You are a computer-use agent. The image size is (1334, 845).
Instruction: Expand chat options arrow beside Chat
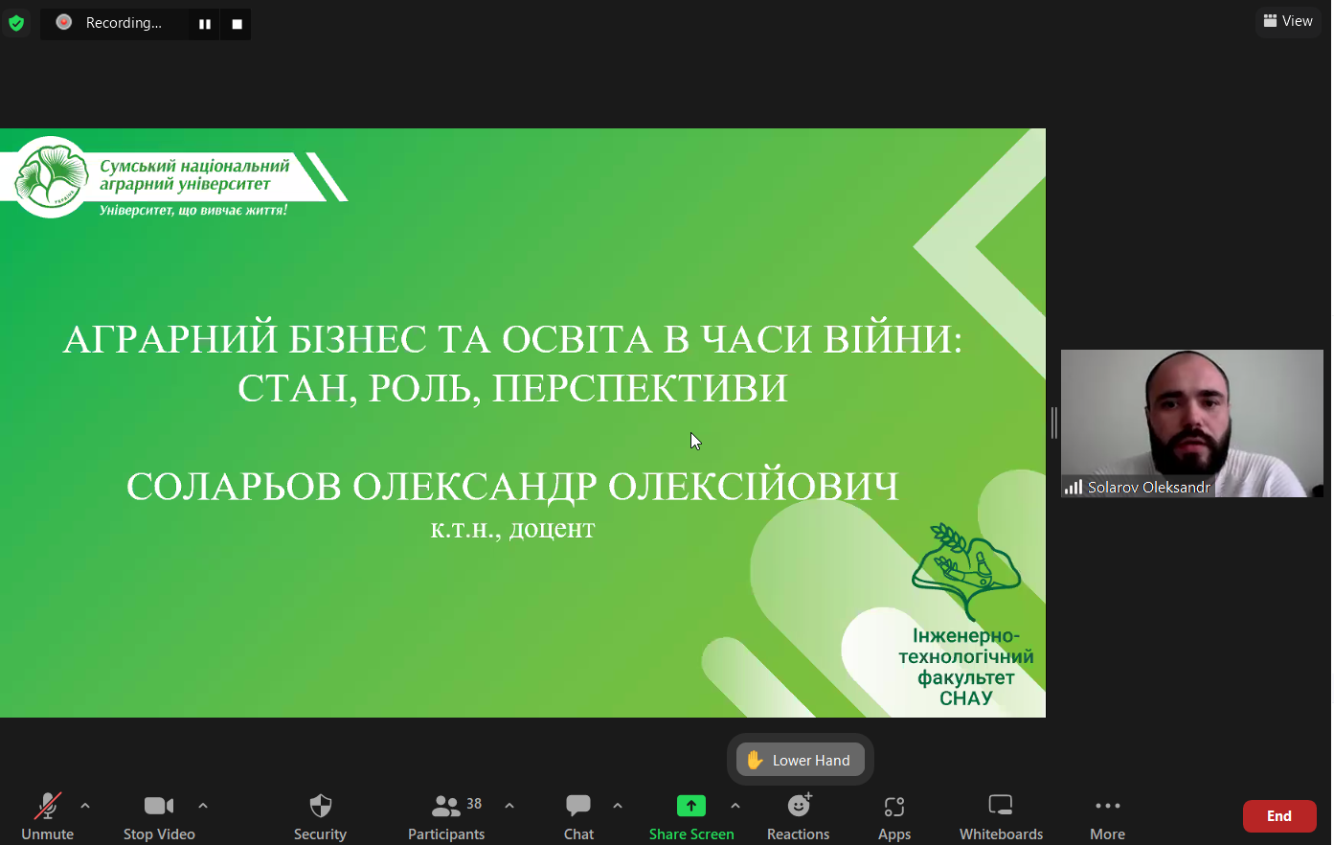point(618,806)
